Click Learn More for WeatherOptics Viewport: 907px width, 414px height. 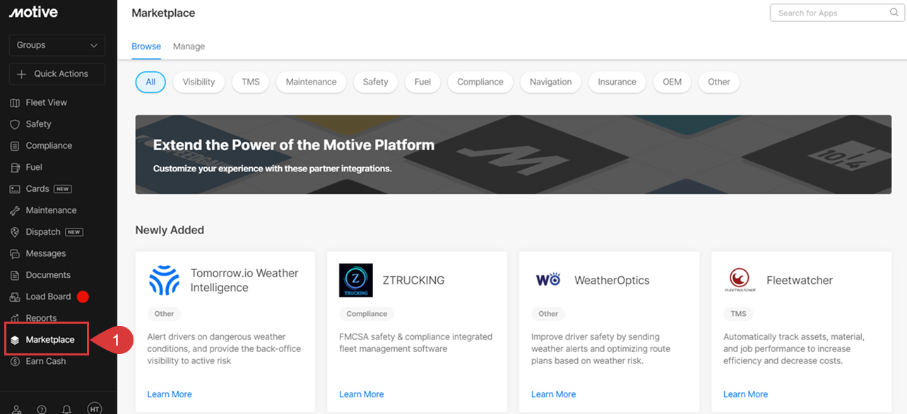click(554, 395)
